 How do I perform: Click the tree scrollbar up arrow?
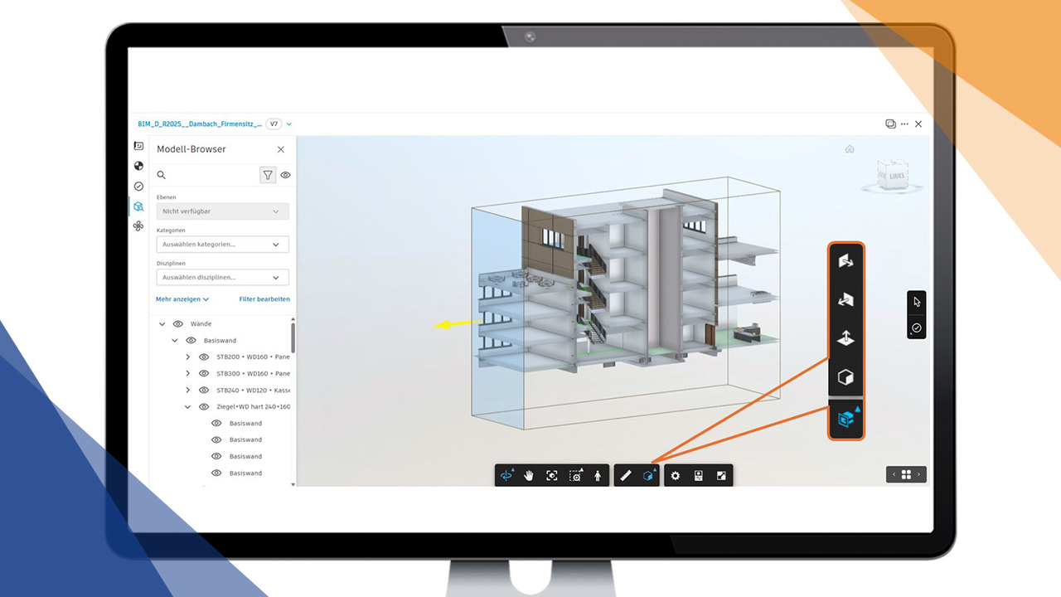293,318
